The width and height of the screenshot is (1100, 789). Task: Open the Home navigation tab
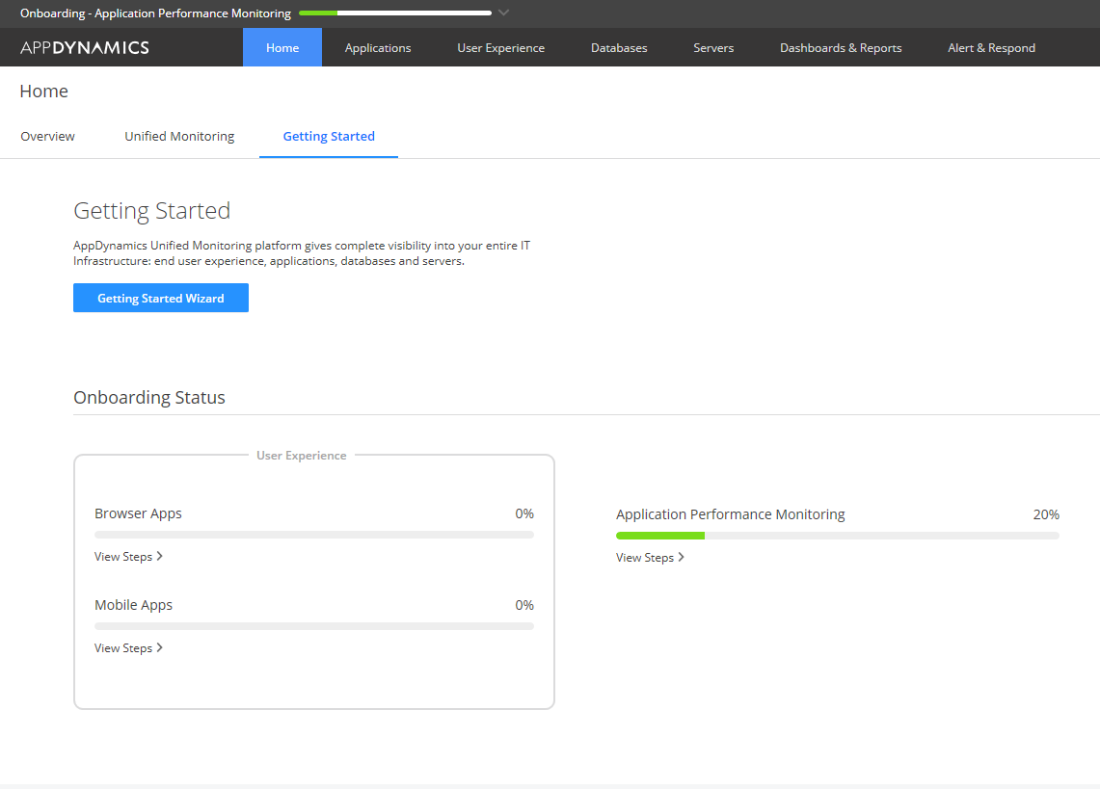point(282,48)
